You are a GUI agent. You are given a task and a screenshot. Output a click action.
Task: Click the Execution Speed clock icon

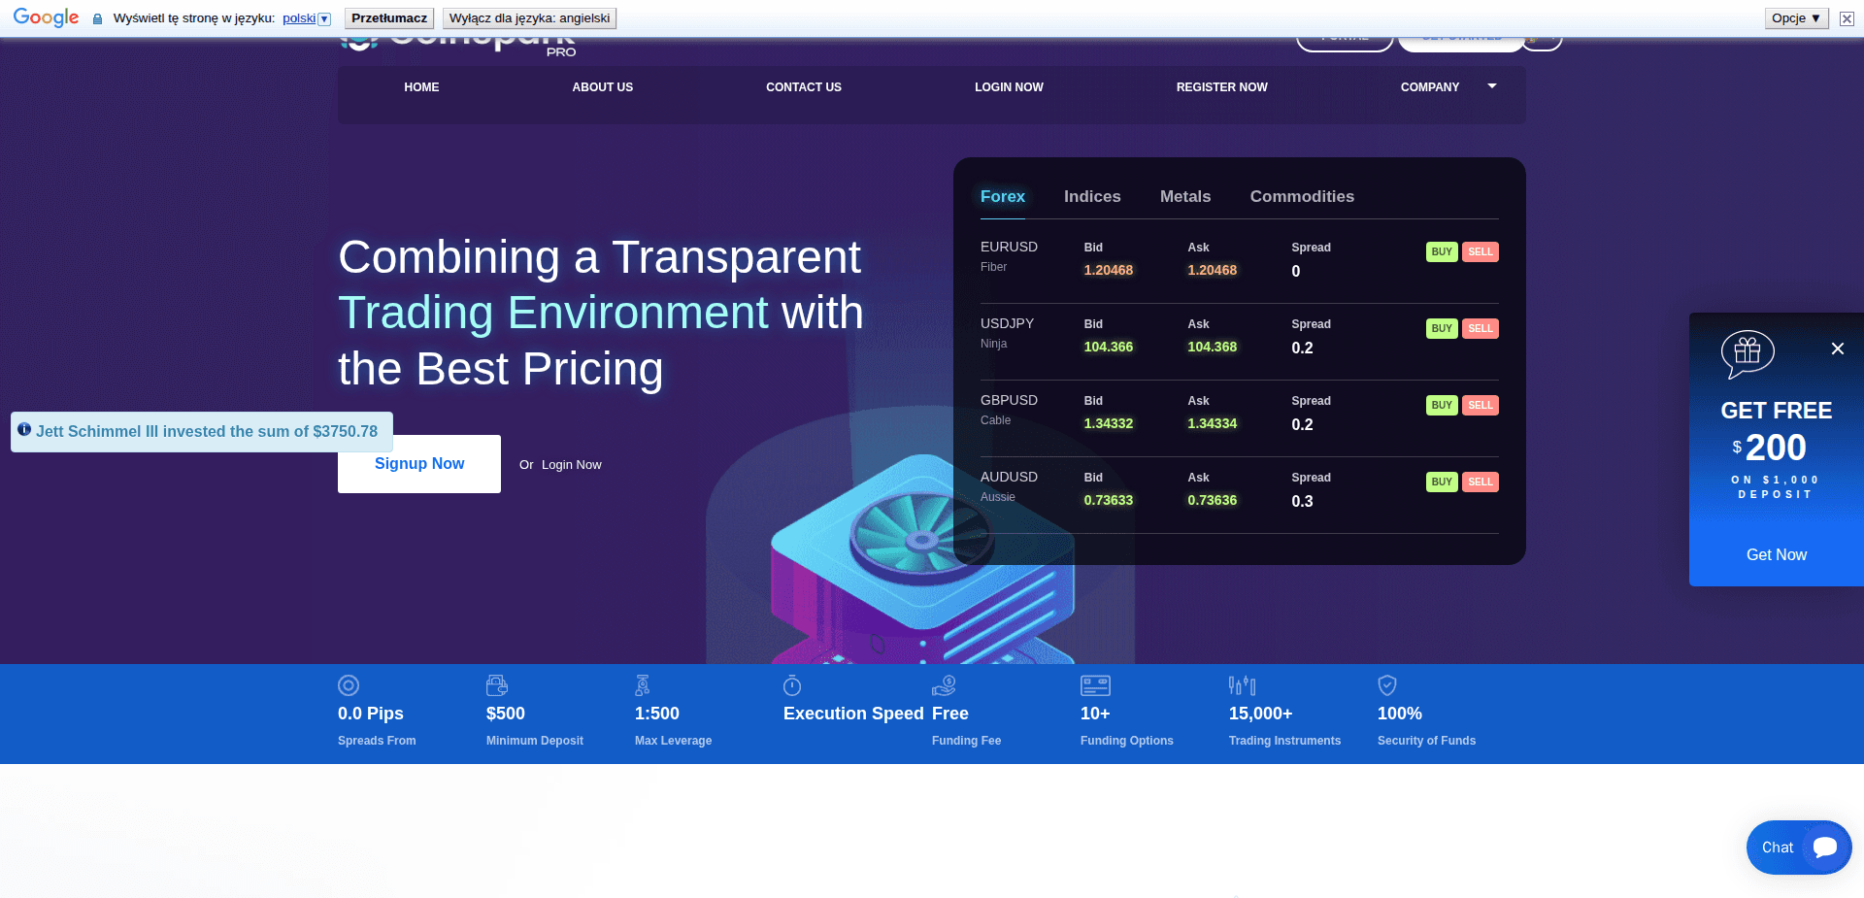[x=792, y=685]
